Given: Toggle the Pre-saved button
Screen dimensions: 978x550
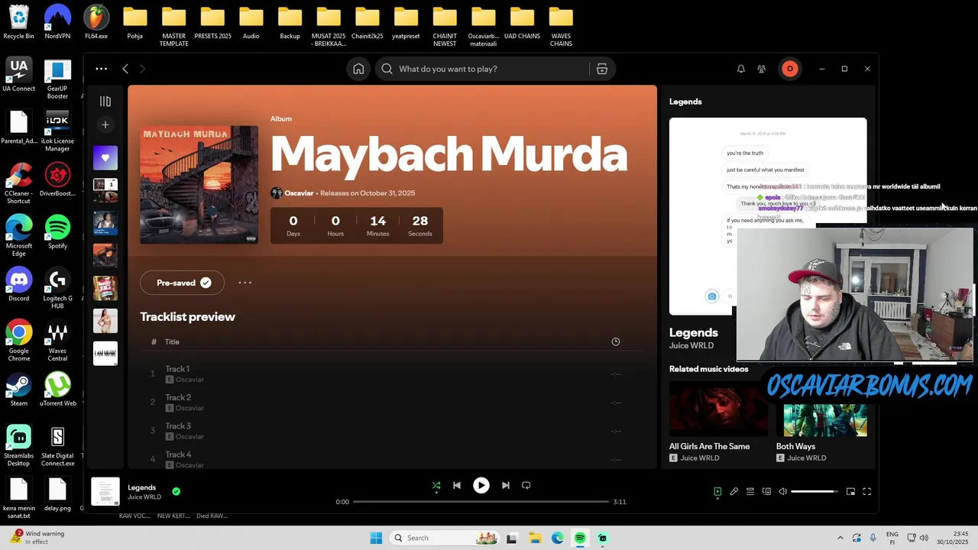Looking at the screenshot, I should click(x=182, y=283).
